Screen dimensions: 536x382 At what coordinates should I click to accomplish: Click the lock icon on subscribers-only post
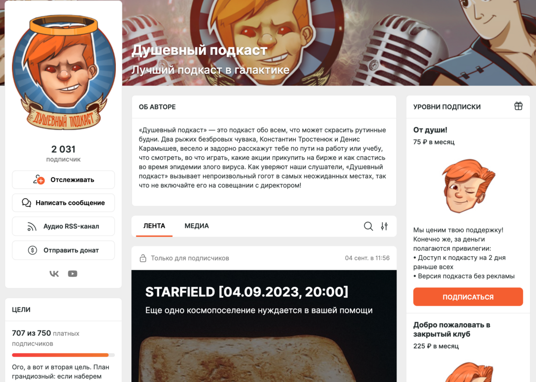point(143,258)
